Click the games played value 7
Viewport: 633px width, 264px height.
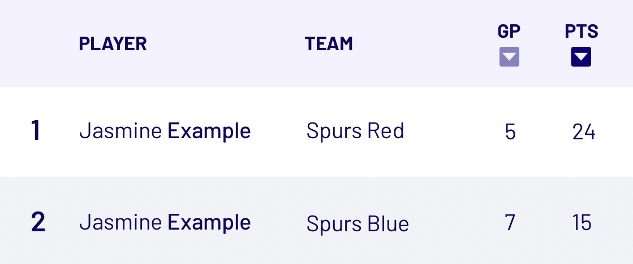[510, 223]
